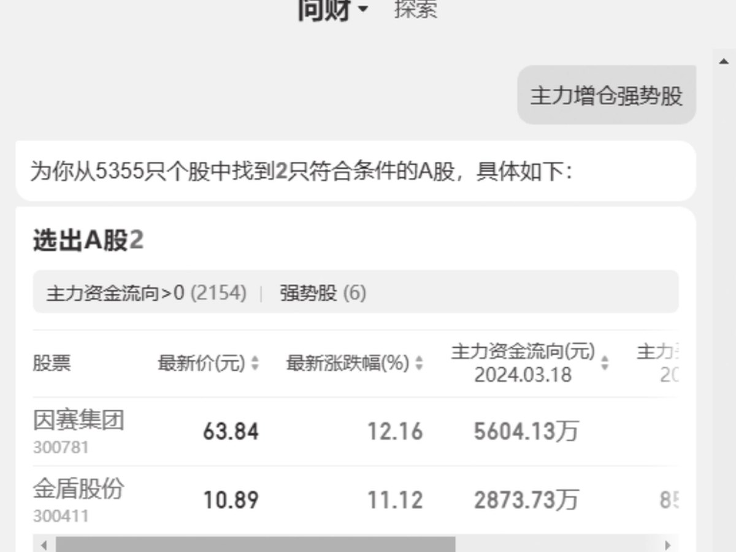Sort by 主力资金流向(元) column arrows
Viewport: 736px width, 552px height.
click(x=605, y=363)
